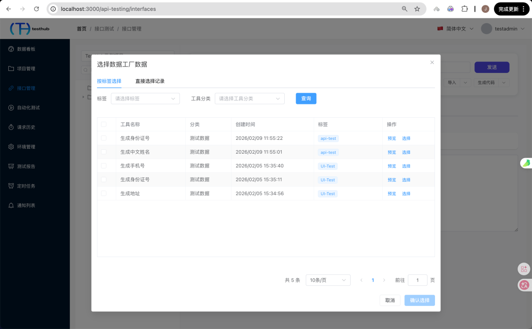Click 预览 for 生成中文姓名

[x=392, y=152]
